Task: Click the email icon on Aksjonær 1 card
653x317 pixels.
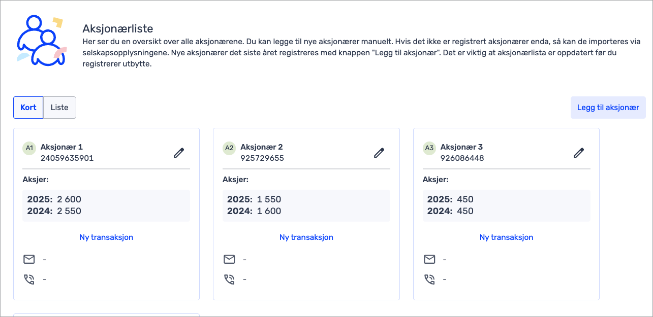Action: (x=29, y=260)
